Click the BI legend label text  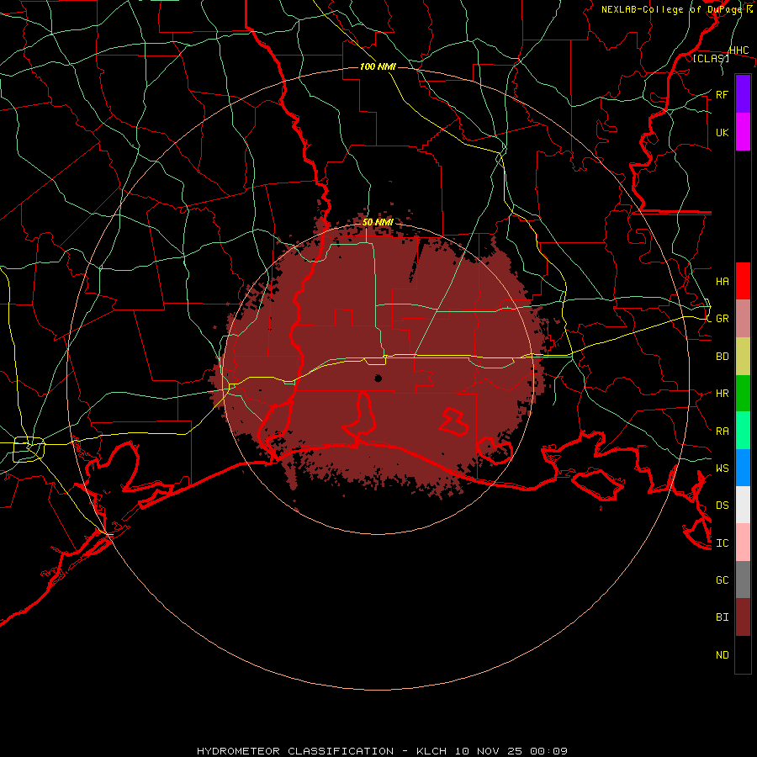click(x=723, y=617)
